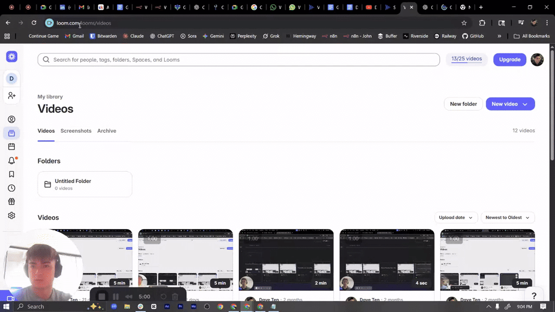Open the calendar meetings icon
Viewport: 555px width, 312px height.
click(x=11, y=146)
